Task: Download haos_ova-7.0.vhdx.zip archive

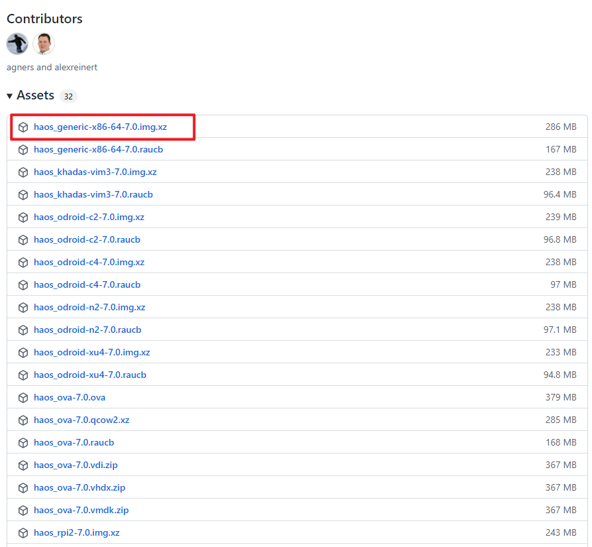Action: pyautogui.click(x=79, y=487)
